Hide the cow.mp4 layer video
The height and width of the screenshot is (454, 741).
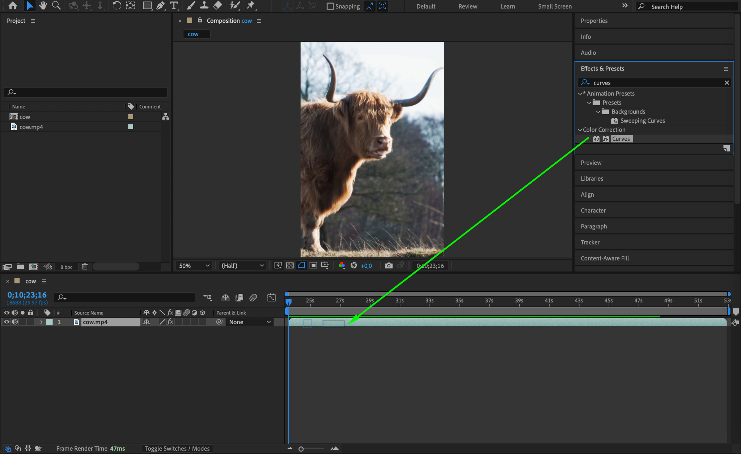click(7, 322)
